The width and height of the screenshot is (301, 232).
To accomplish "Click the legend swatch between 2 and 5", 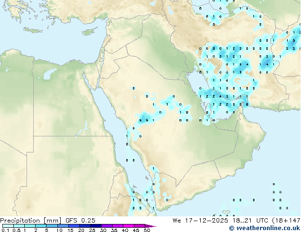I will click(41, 226).
